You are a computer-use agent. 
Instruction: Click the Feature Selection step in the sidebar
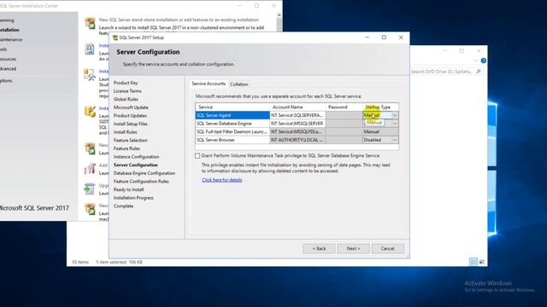pyautogui.click(x=131, y=140)
